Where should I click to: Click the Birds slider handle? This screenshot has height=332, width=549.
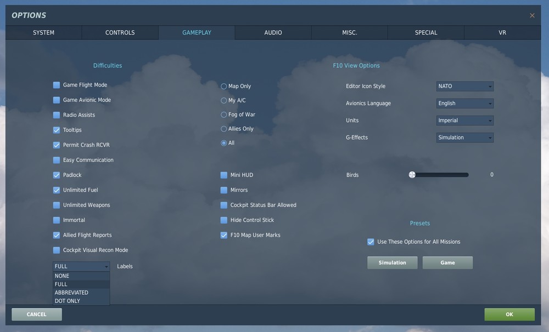point(412,175)
